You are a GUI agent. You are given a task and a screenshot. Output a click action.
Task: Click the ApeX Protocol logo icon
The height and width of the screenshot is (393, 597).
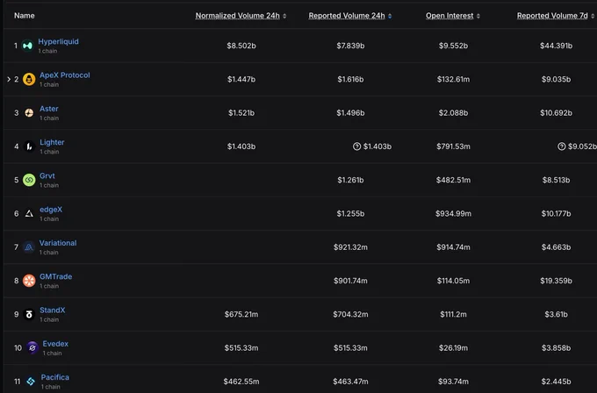click(x=29, y=79)
